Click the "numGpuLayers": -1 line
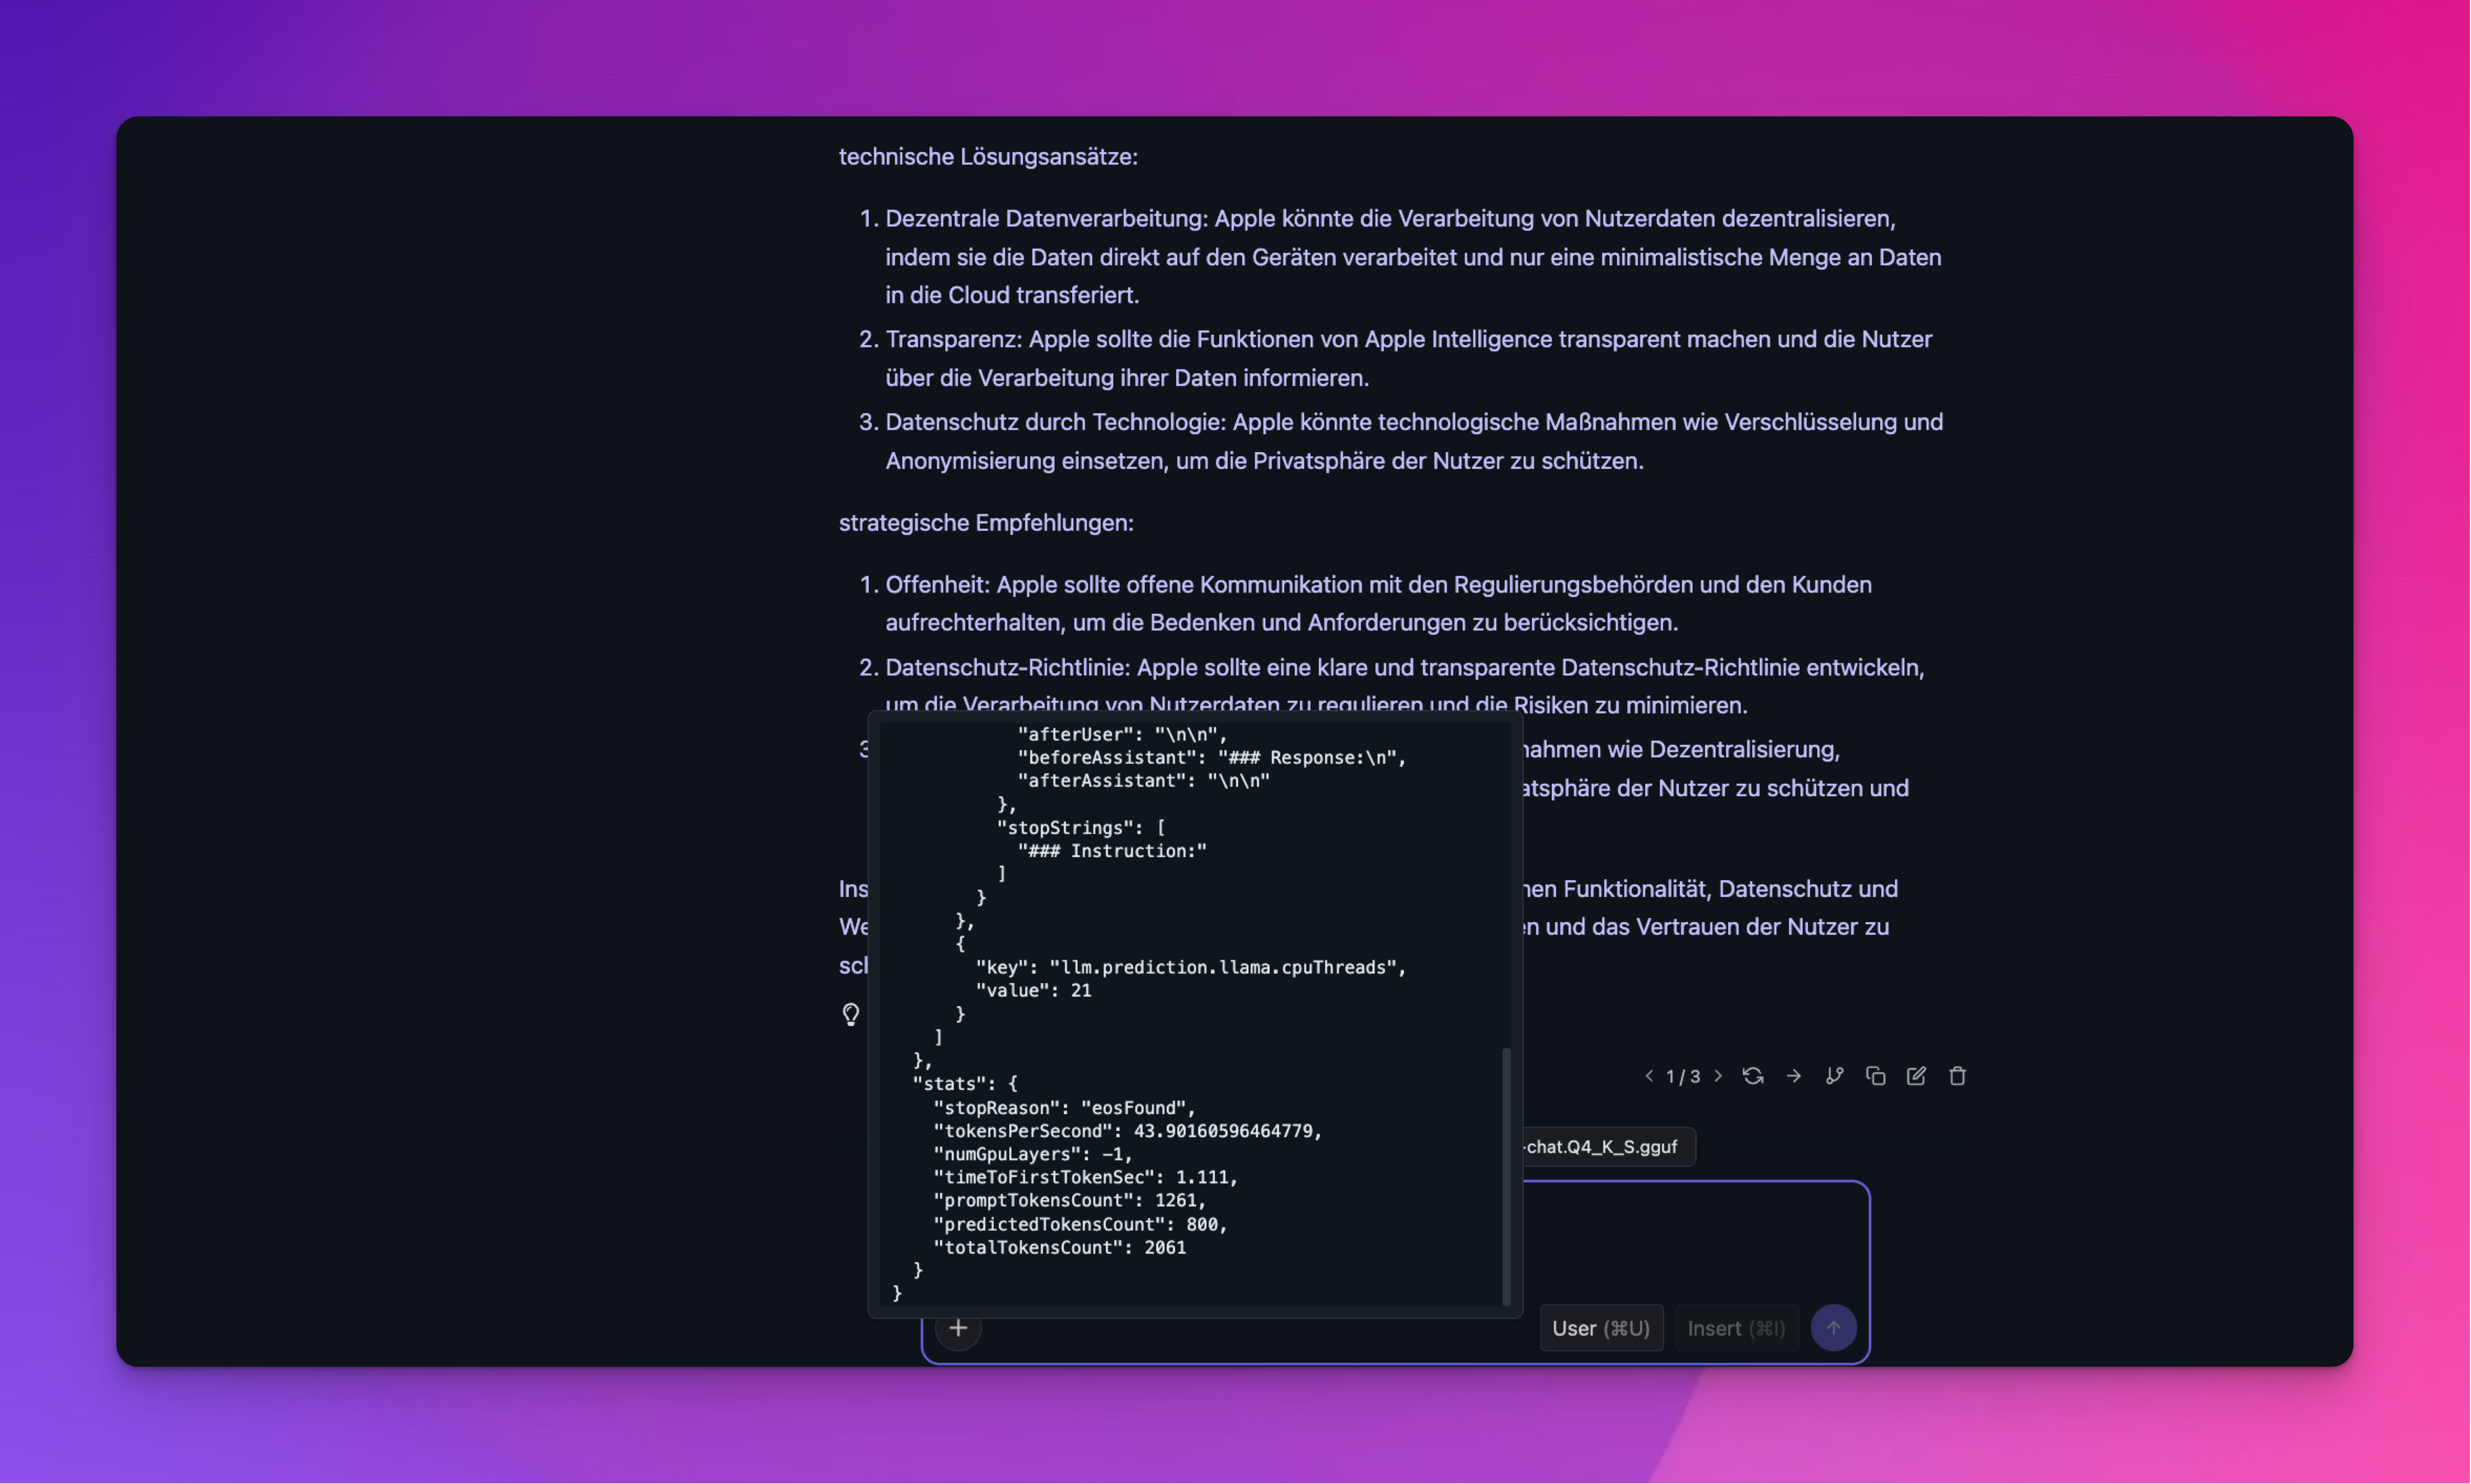The width and height of the screenshot is (2471, 1484). [x=1033, y=1154]
